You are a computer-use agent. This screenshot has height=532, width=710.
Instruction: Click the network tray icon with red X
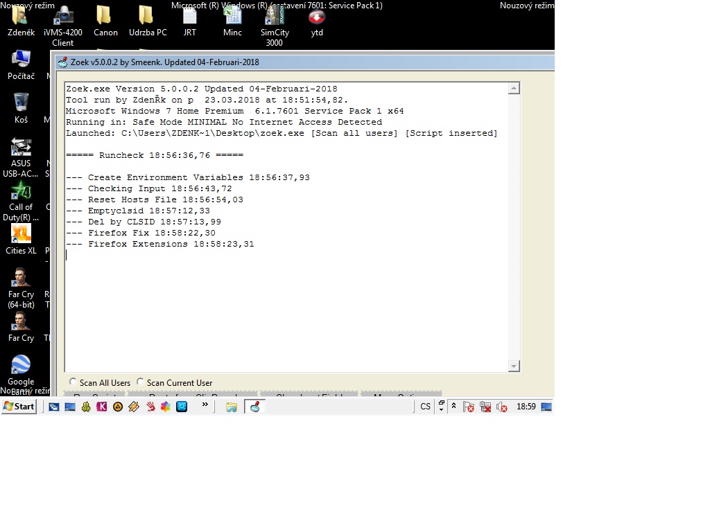(x=485, y=407)
